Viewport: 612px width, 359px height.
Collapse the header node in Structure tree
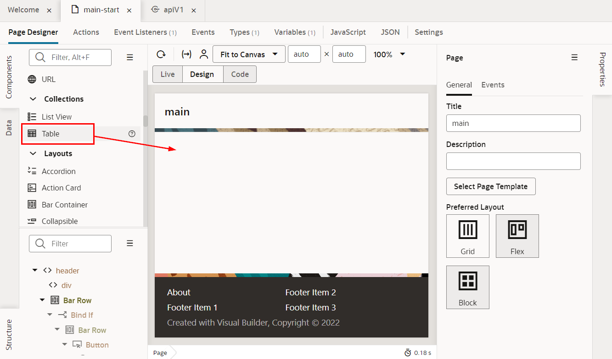(35, 271)
